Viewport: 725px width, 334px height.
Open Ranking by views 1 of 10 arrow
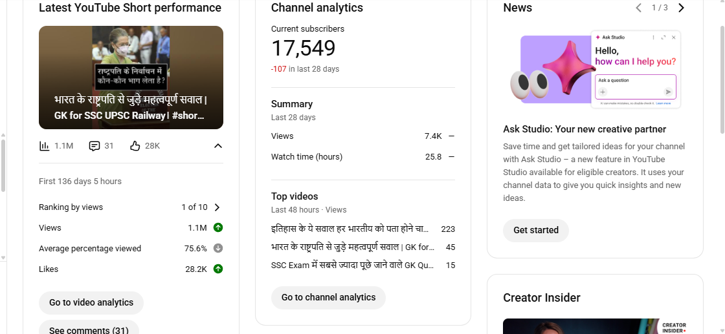[x=217, y=207]
